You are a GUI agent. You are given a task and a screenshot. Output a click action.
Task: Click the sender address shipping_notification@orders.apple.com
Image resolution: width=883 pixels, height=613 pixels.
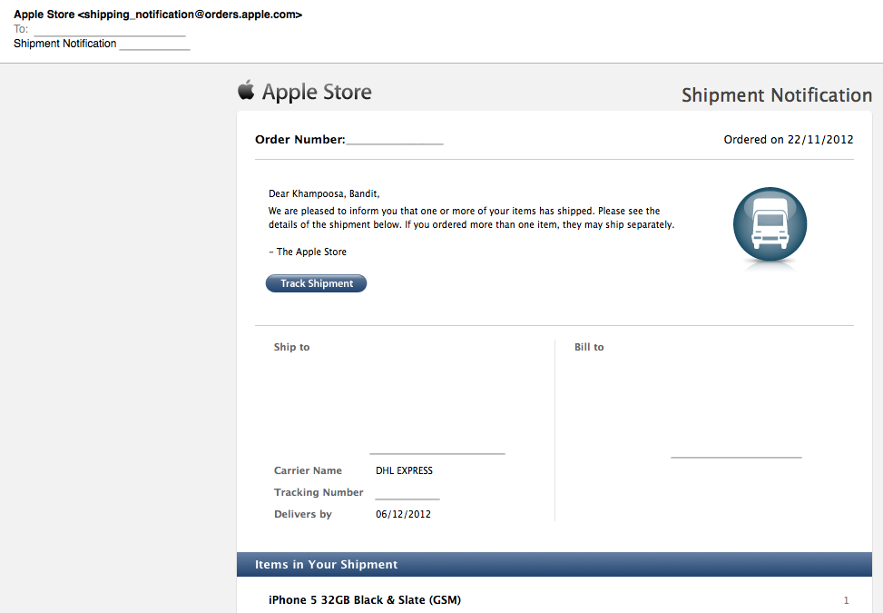pos(191,15)
